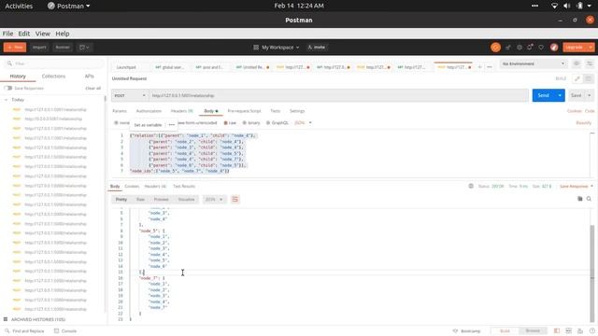Open the new window icon dropdown in toolbar
The height and width of the screenshot is (336, 598).
pyautogui.click(x=84, y=48)
